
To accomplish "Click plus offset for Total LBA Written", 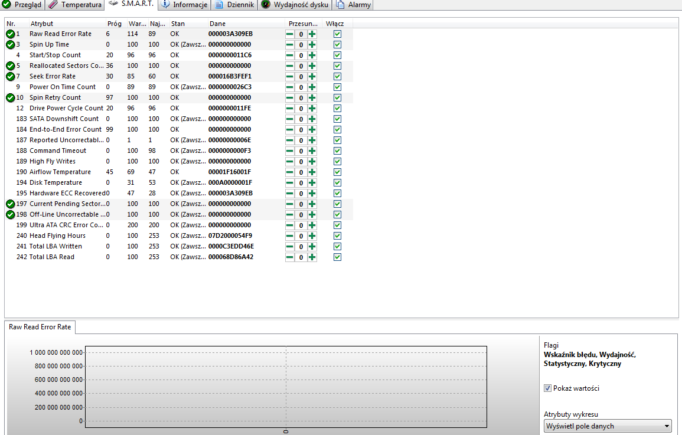I will click(x=312, y=246).
